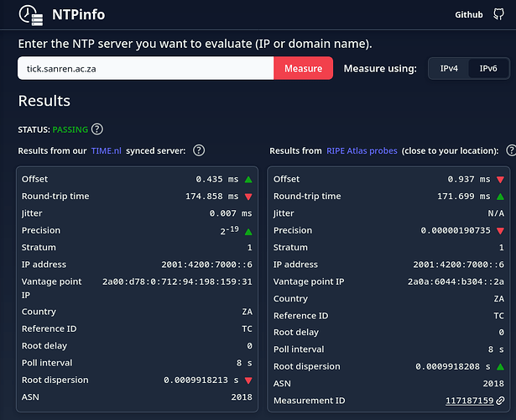The image size is (516, 420).
Task: Click the Github text link
Action: 469,15
